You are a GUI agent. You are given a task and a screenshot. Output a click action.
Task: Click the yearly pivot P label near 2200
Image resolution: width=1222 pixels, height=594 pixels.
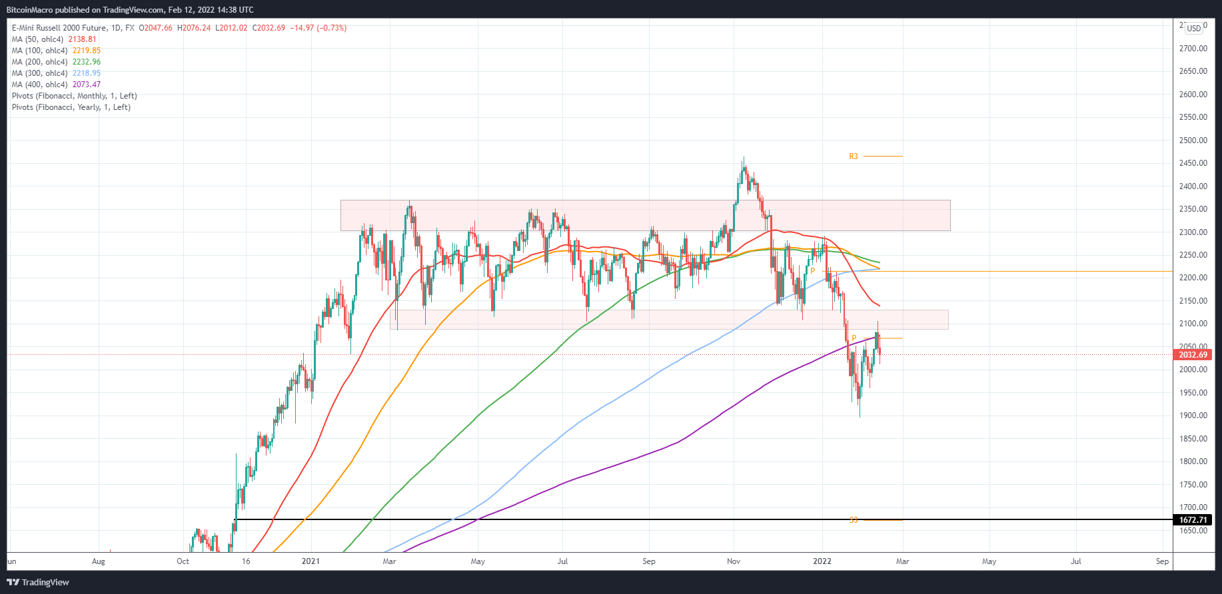(813, 271)
